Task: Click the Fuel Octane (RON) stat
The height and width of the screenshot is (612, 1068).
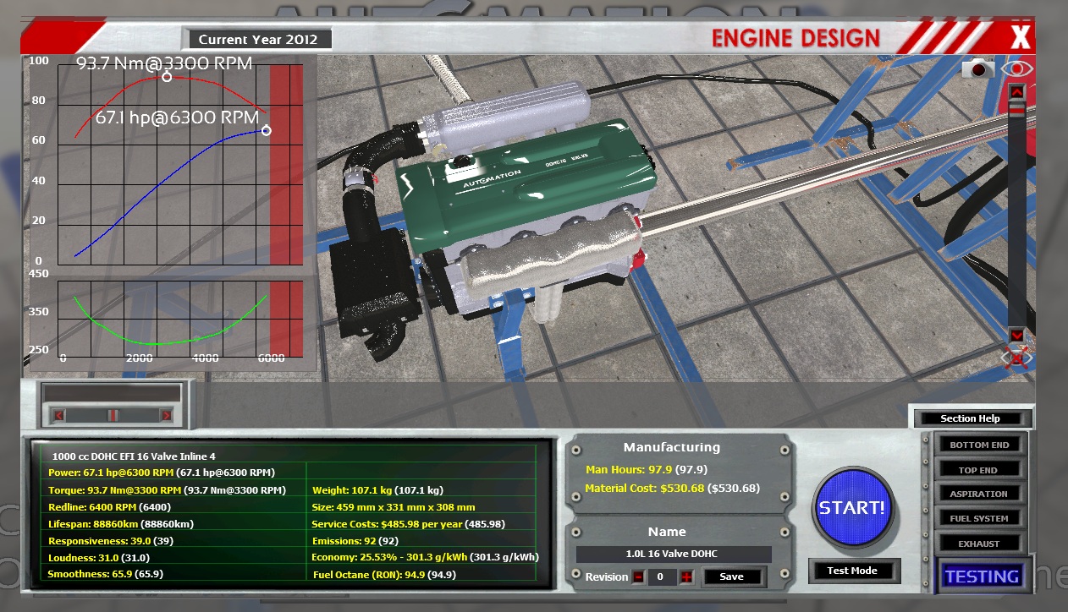Action: (x=385, y=574)
